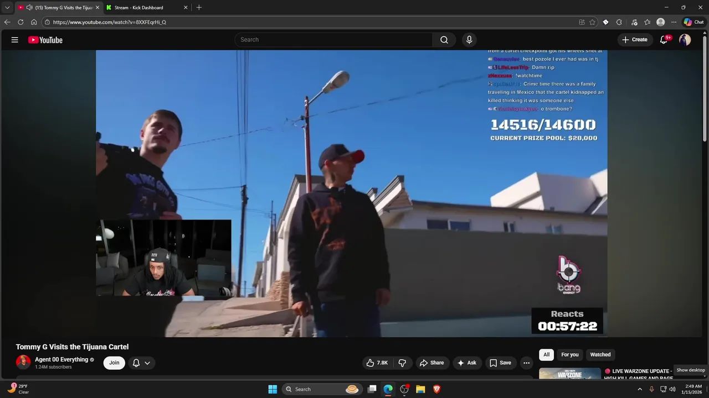Reload the current page
Image resolution: width=709 pixels, height=398 pixels.
point(20,22)
